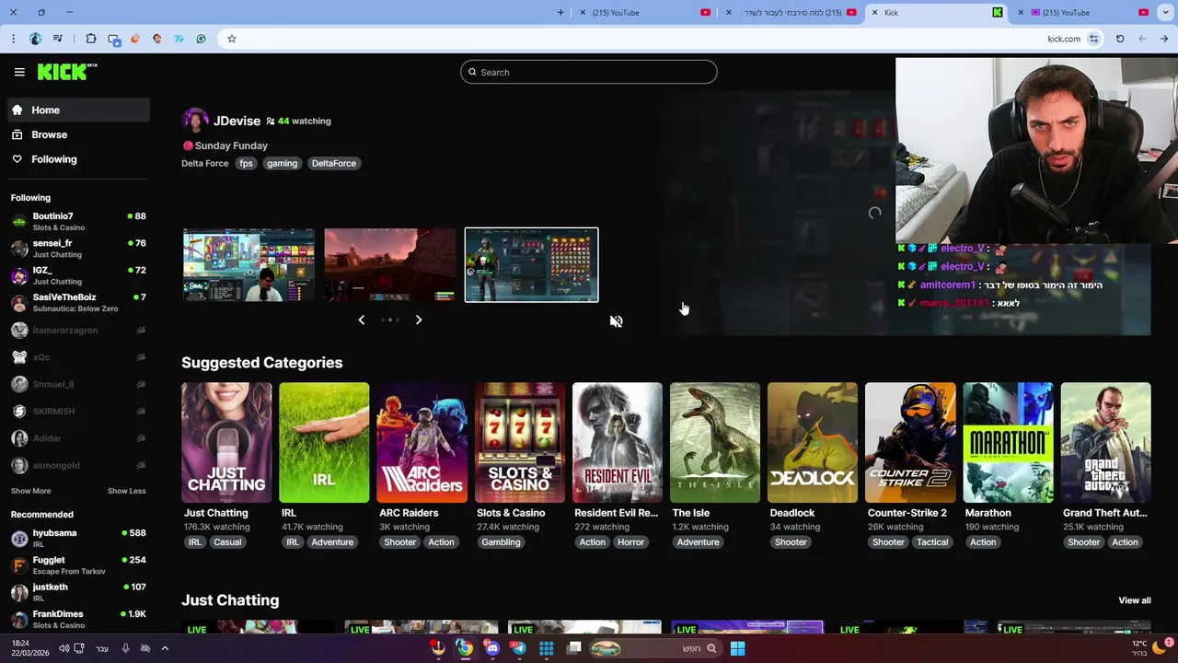Open The Isle category card
Screen dimensions: 1178x663
coord(714,443)
